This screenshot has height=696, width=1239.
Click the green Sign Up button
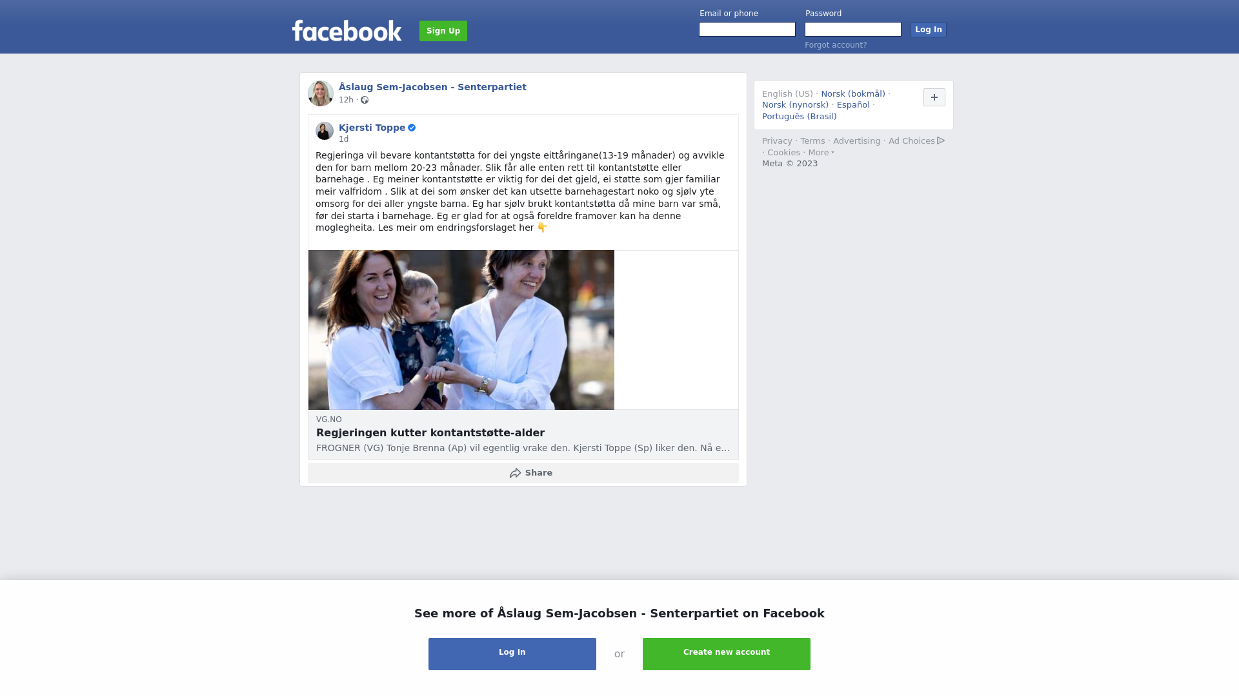point(443,31)
